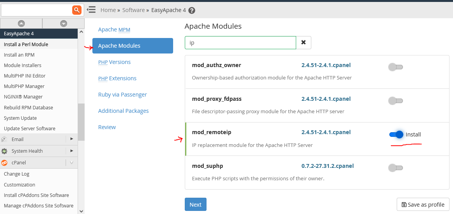This screenshot has height=214, width=453.
Task: Follow the Home breadcrumb link
Action: 108,10
